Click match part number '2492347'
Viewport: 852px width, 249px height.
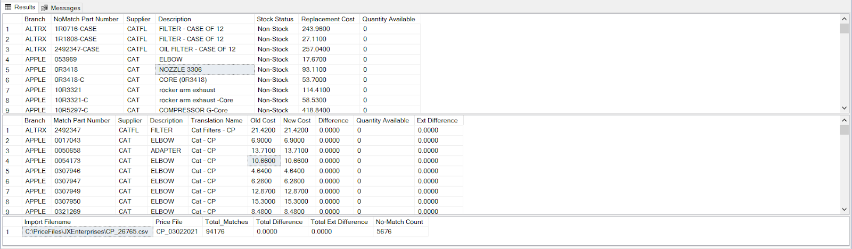tap(84, 130)
